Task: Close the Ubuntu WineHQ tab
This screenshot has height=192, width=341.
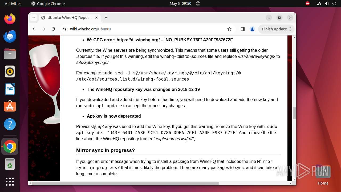Action: (96, 18)
